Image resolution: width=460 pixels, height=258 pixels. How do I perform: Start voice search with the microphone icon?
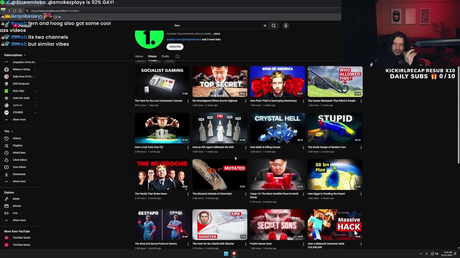point(286,26)
